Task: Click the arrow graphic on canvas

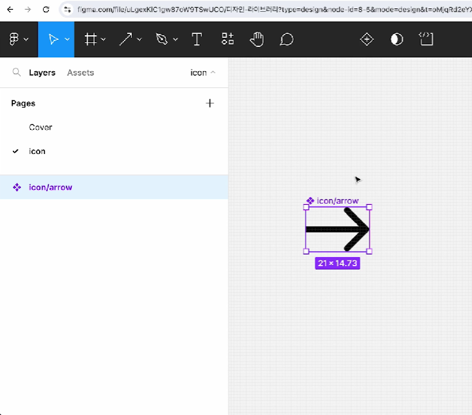Action: [338, 229]
